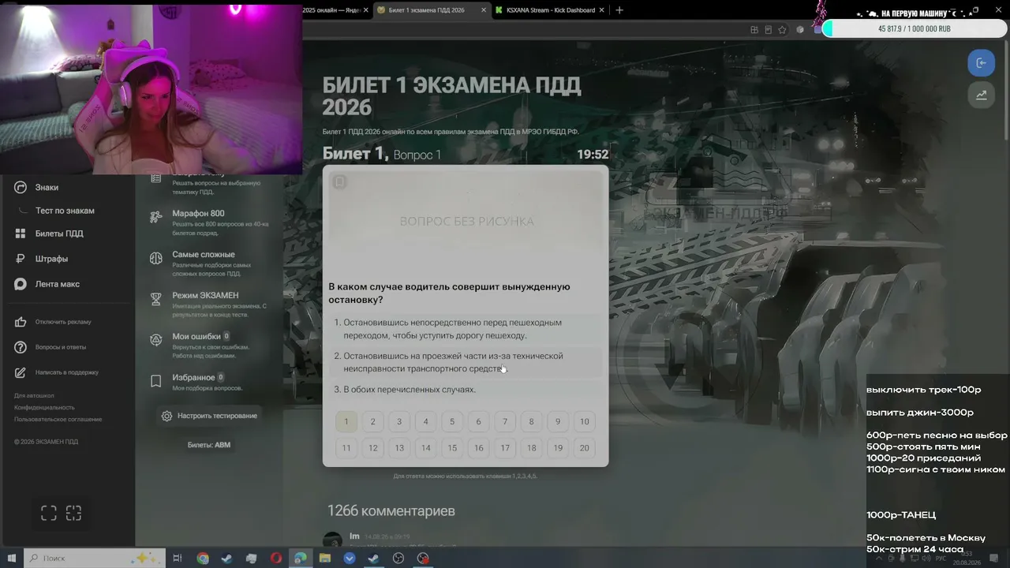Click the ruble icon next to Штрафы
The image size is (1010, 568).
tap(21, 259)
